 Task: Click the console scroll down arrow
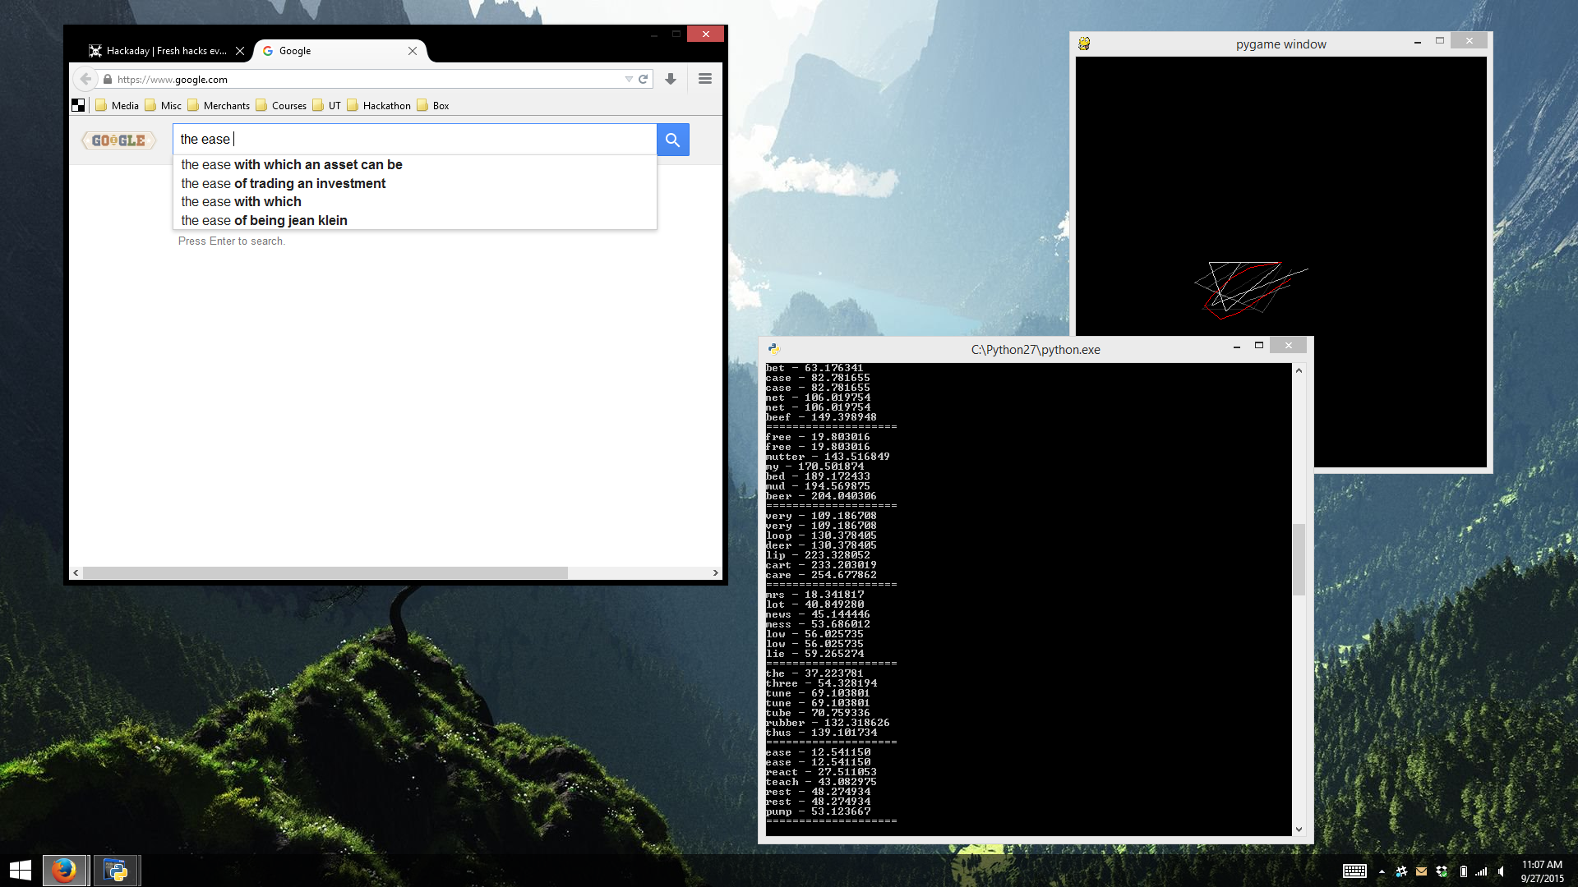[x=1299, y=830]
